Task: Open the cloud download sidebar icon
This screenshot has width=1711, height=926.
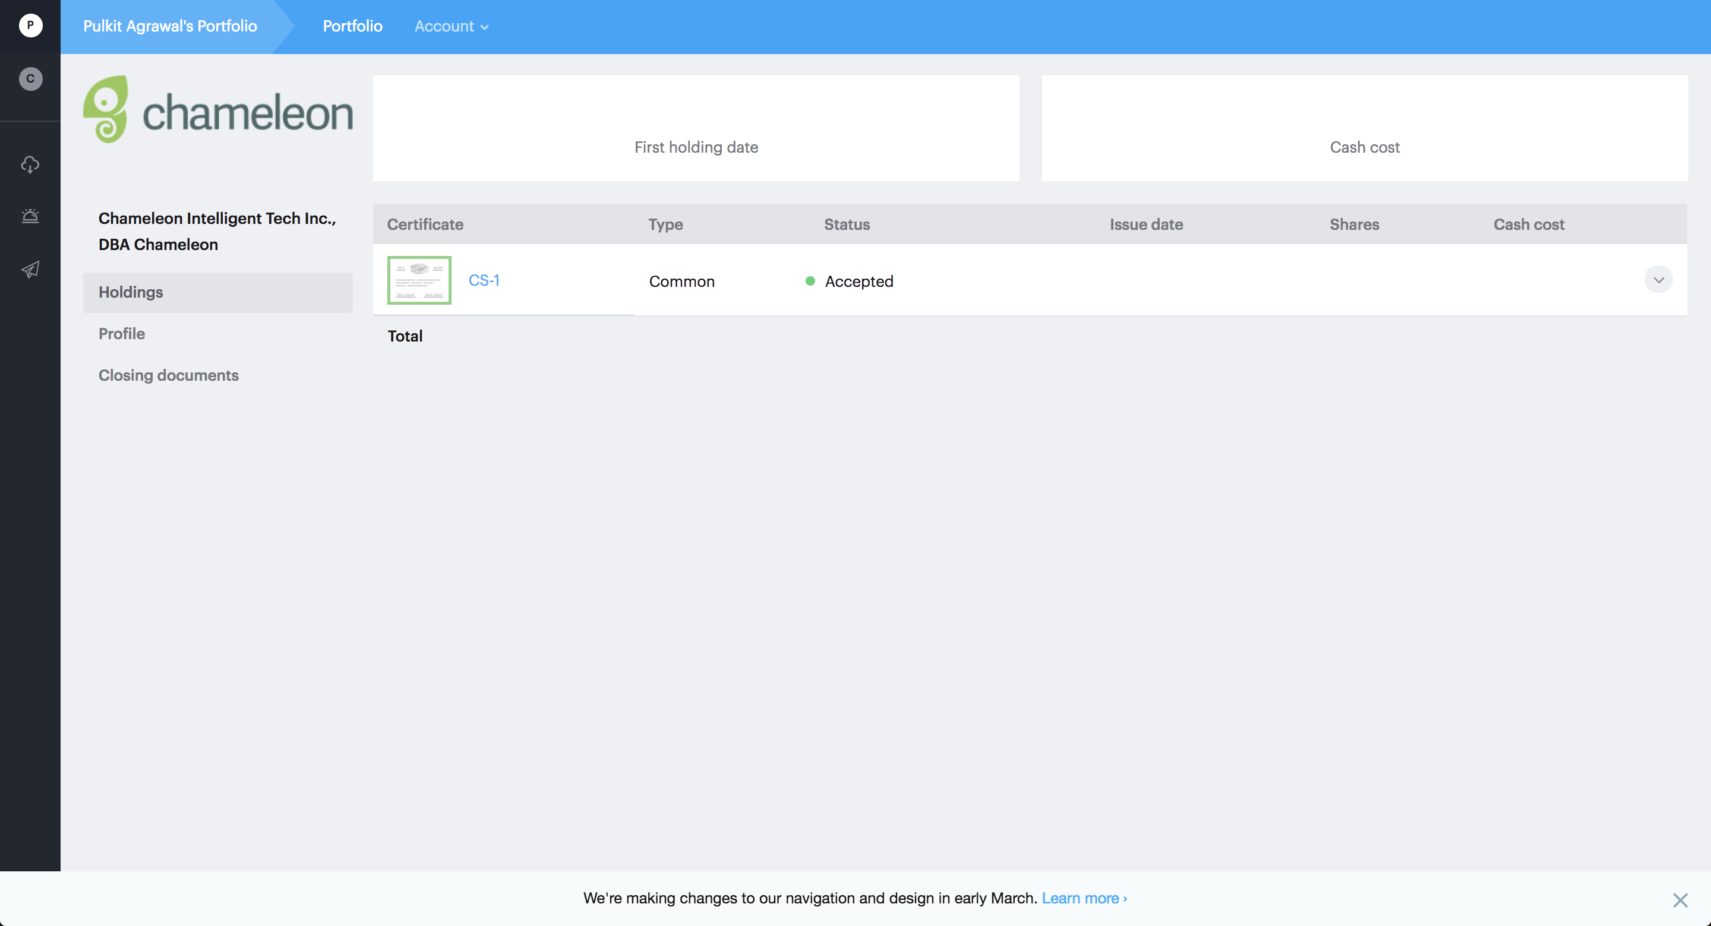Action: [x=30, y=164]
